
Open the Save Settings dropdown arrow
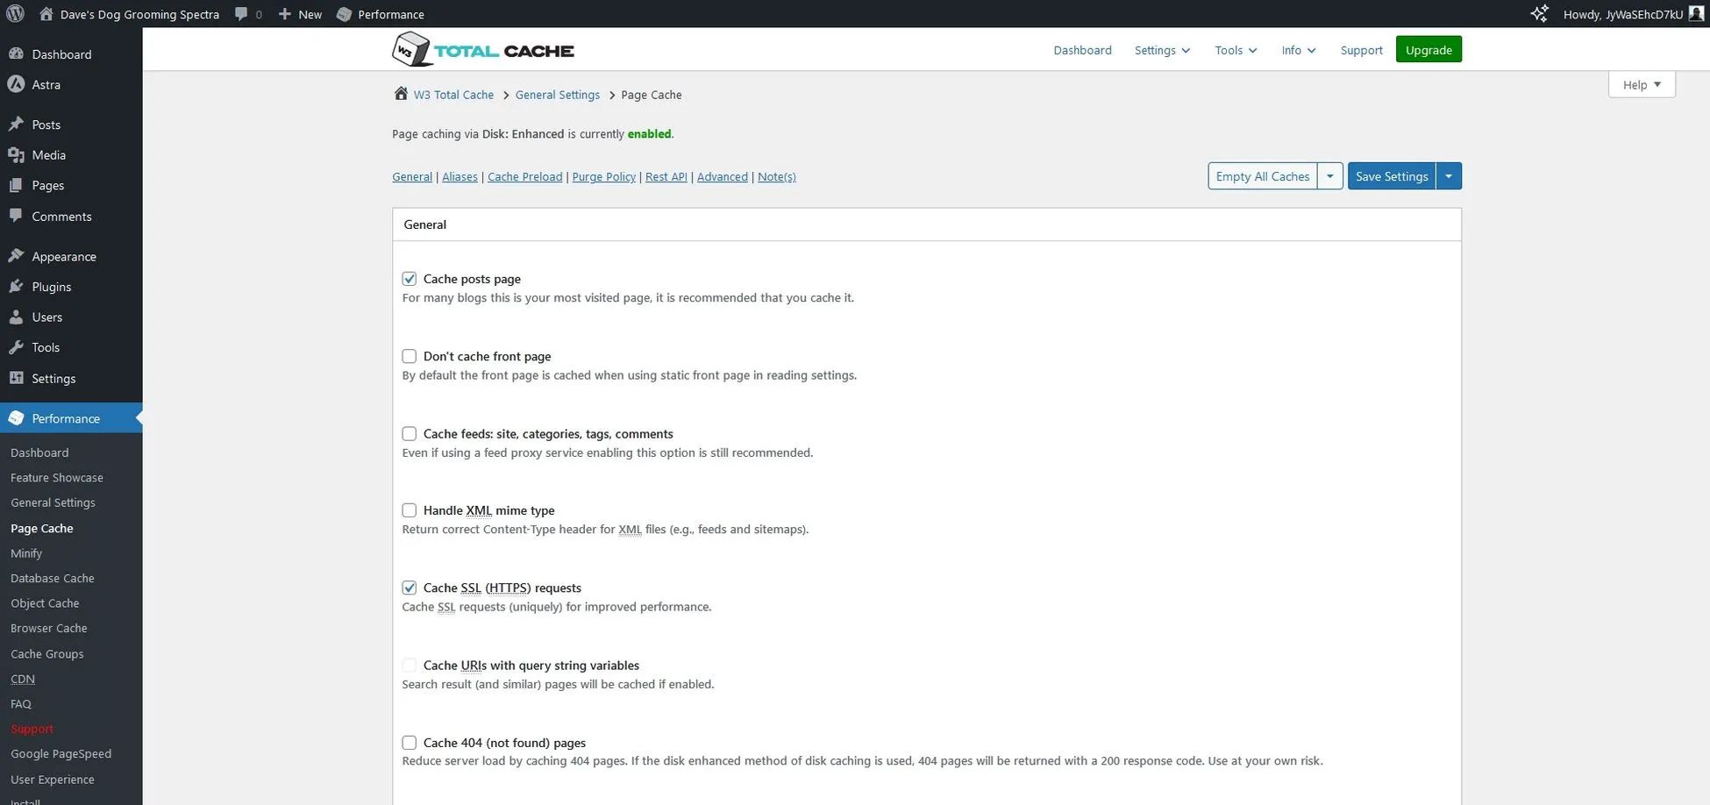pos(1449,176)
